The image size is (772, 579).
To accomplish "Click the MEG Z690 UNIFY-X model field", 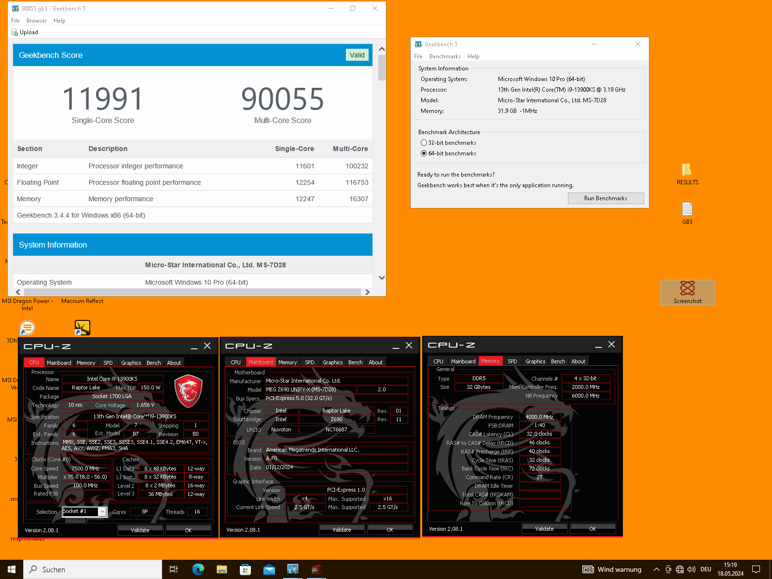I will point(310,389).
